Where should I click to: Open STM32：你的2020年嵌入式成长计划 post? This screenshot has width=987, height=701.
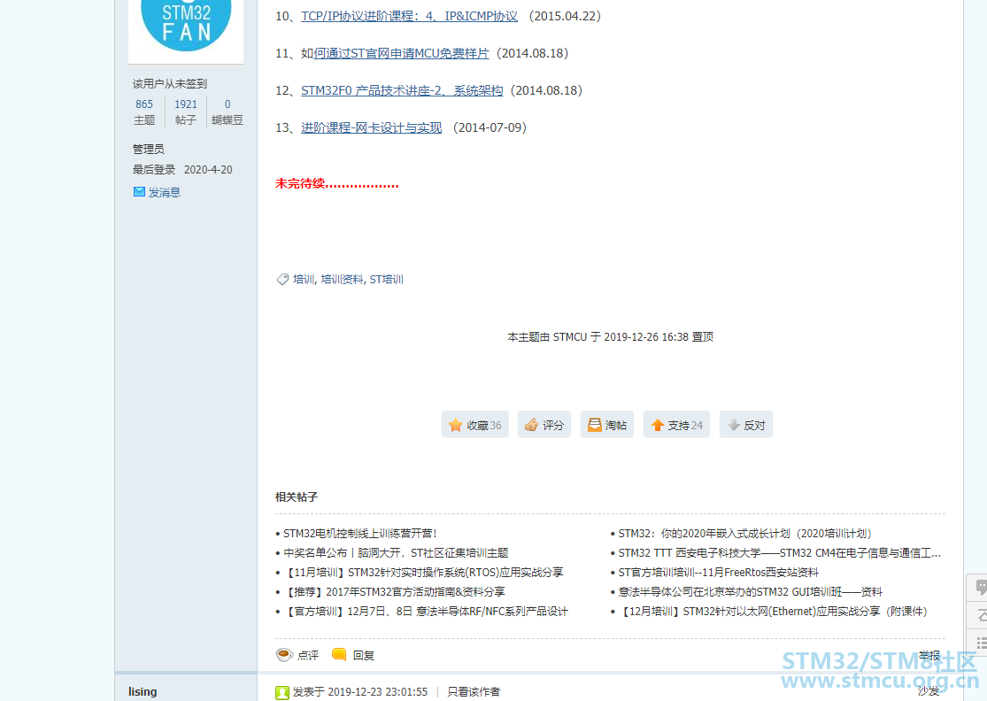[x=745, y=534]
